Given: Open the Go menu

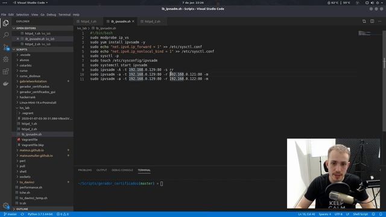Looking at the screenshot, I should pyautogui.click(x=43, y=14).
